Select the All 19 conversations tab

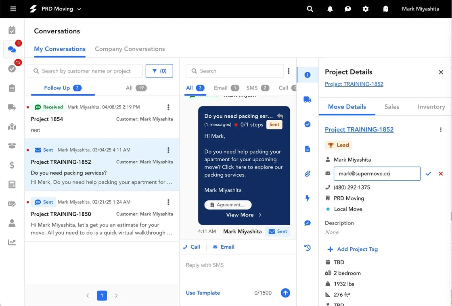click(136, 88)
